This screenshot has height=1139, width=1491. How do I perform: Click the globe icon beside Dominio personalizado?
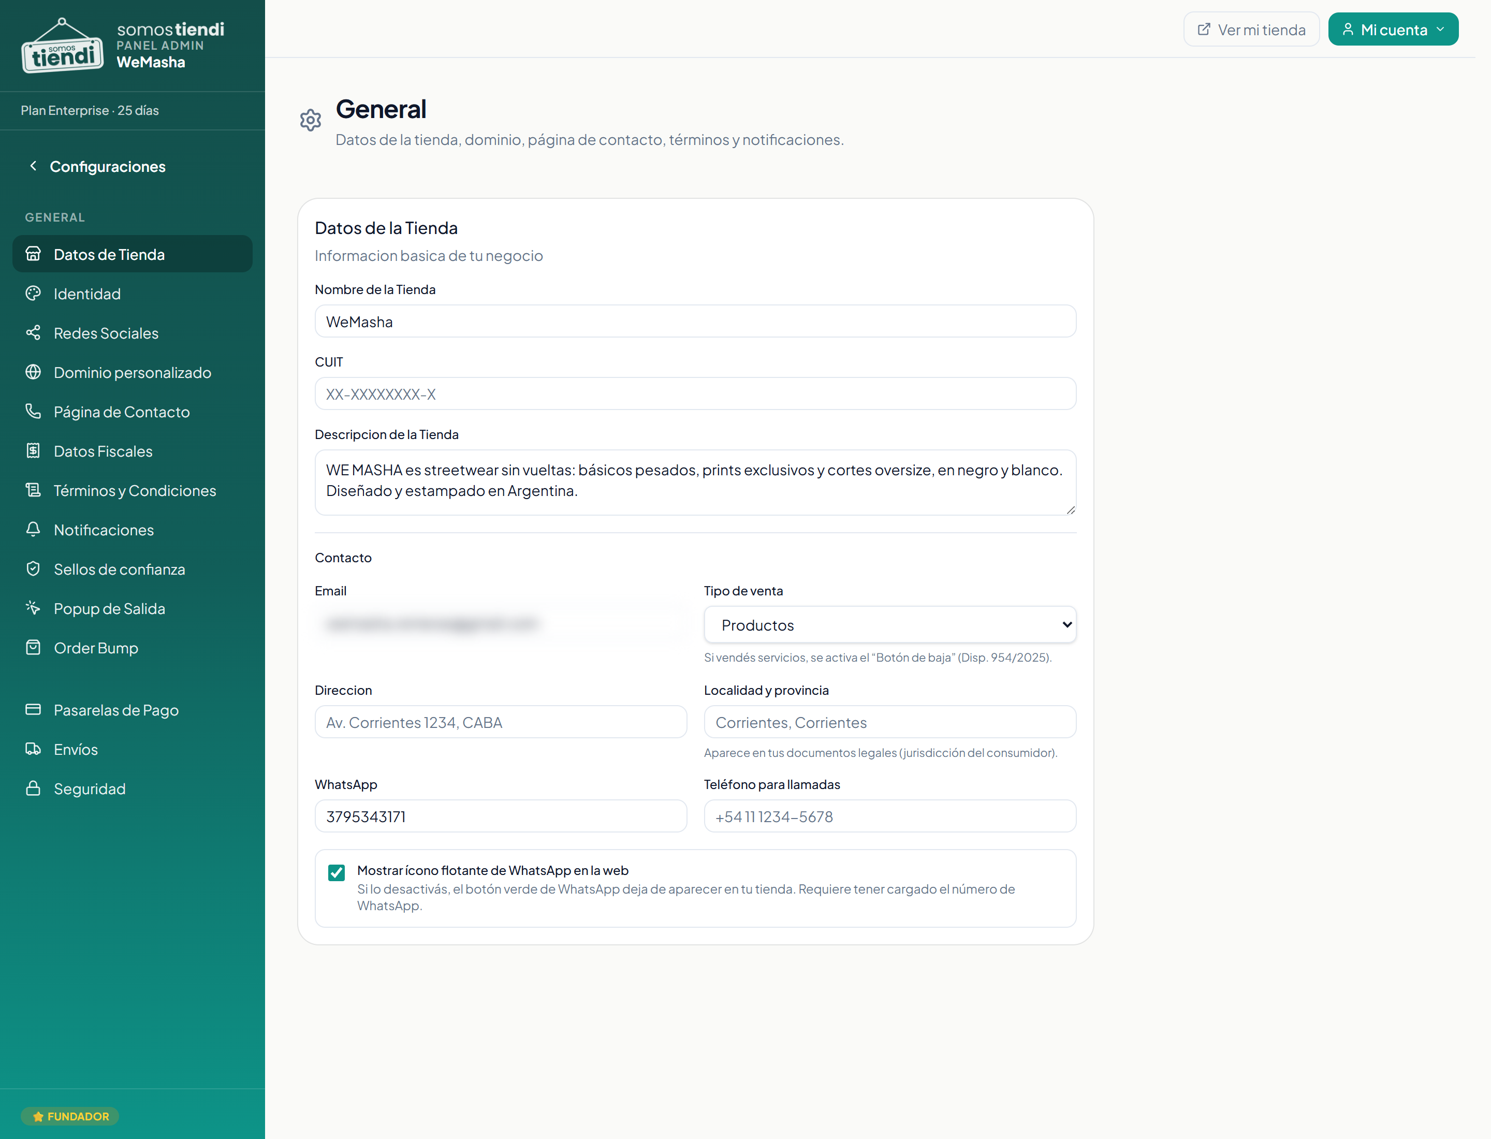click(x=33, y=372)
